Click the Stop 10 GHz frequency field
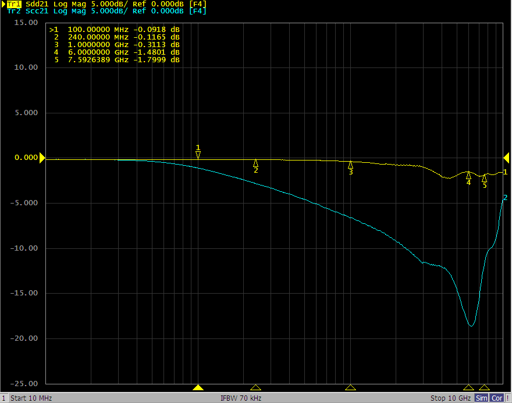 (450, 398)
